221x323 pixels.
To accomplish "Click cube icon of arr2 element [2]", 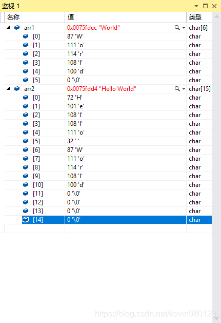I will click(26, 115).
